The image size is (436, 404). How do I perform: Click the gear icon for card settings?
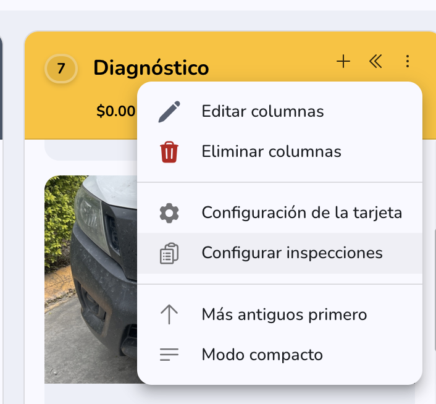click(x=169, y=213)
